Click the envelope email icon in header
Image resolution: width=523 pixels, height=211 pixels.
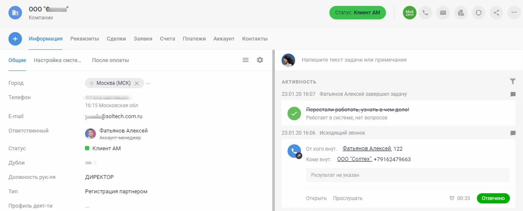coord(443,13)
